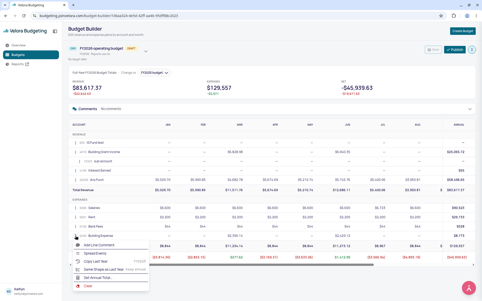This screenshot has width=482, height=301.
Task: Click Salaries July value $6,723
Action: pos(380,208)
